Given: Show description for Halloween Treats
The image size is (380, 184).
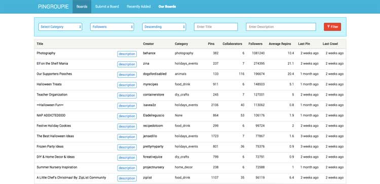Looking at the screenshot, I should pos(127,85).
